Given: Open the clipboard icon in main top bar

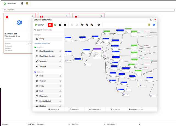Looking at the screenshot, I should click(22, 4).
